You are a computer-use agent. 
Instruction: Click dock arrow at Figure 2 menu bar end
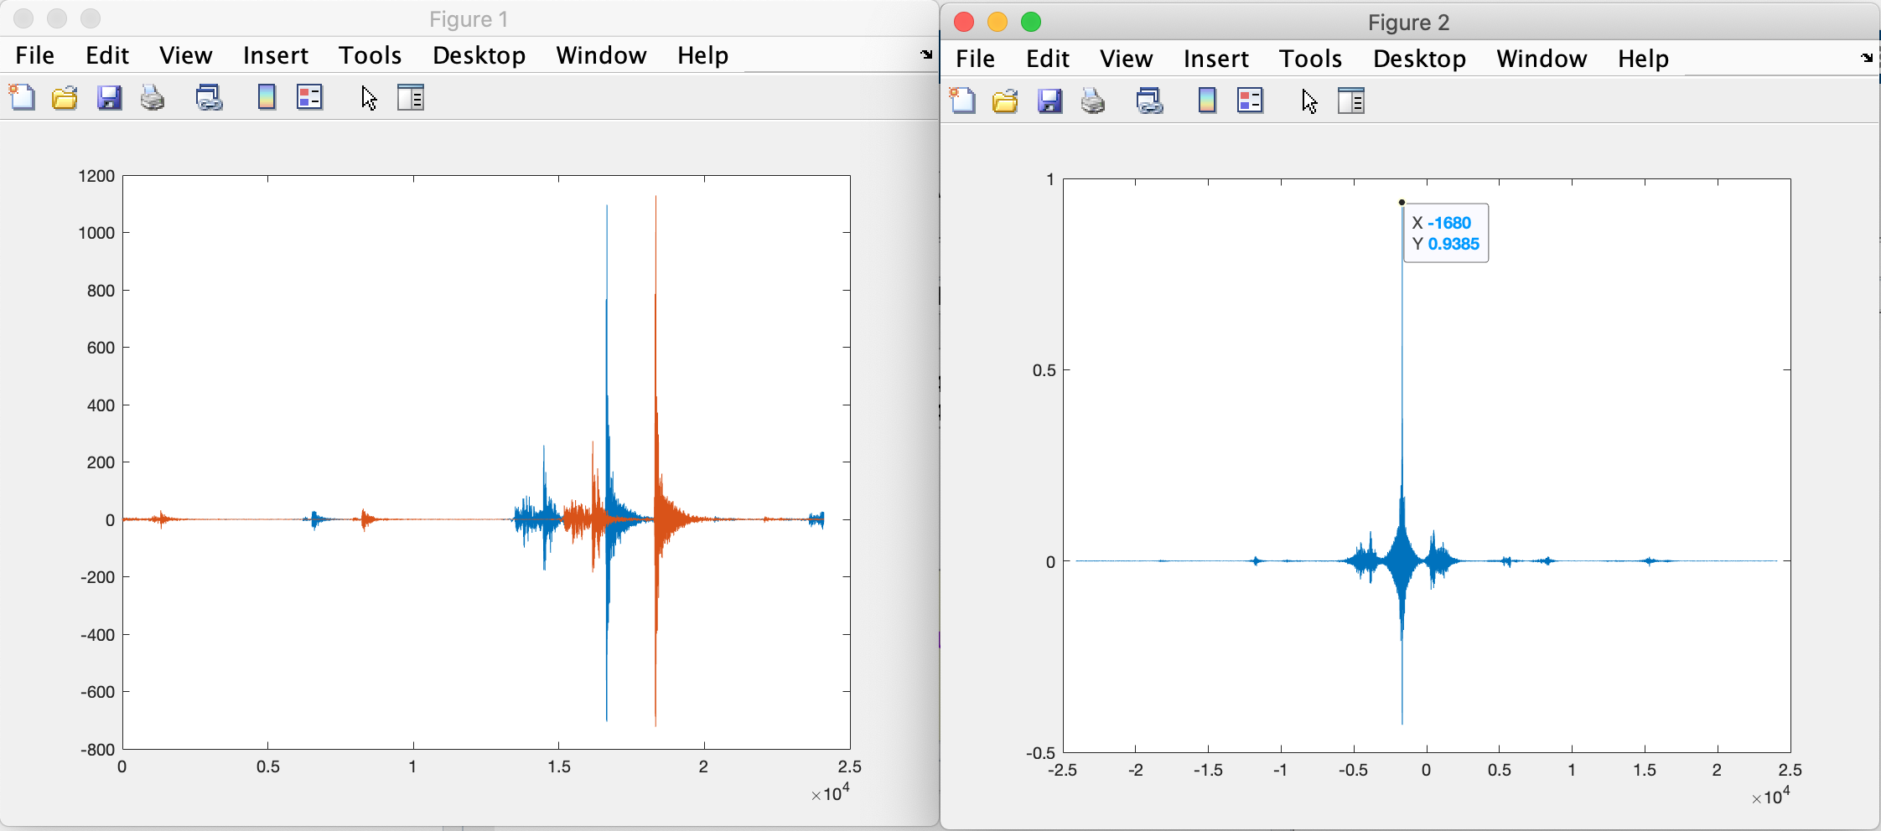click(x=1866, y=58)
